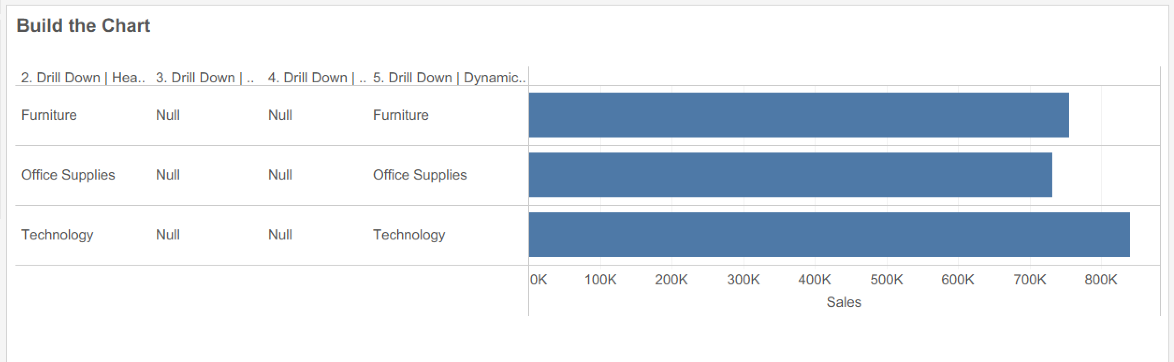
Task: Click the 400K axis tick label
Action: pos(814,280)
